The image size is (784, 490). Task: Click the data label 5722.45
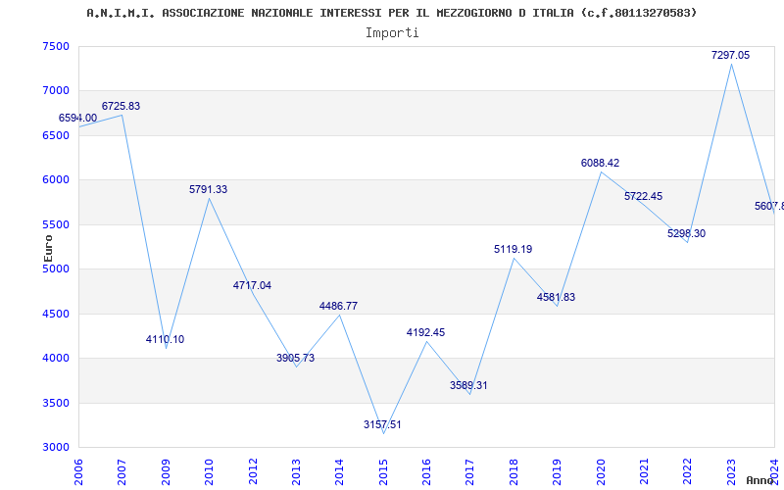coord(643,197)
